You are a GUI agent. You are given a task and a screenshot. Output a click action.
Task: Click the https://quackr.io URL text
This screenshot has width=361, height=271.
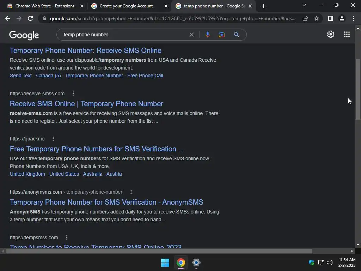coord(27,139)
